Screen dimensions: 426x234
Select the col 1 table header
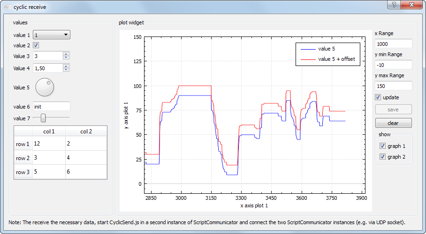(49, 132)
